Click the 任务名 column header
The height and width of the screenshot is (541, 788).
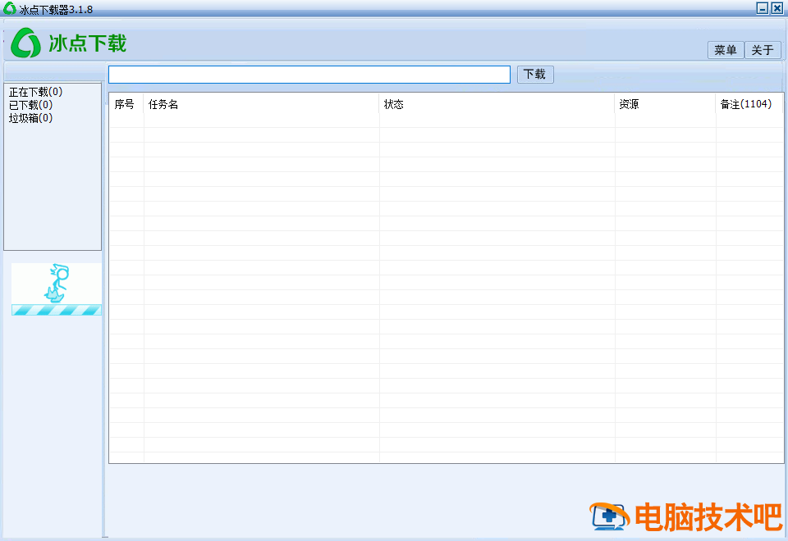click(261, 104)
